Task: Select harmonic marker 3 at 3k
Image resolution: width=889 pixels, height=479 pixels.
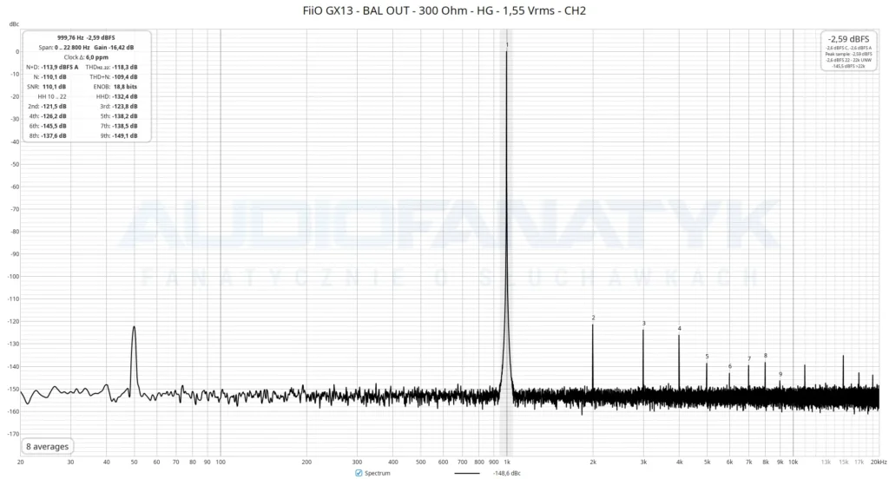Action: coord(643,324)
